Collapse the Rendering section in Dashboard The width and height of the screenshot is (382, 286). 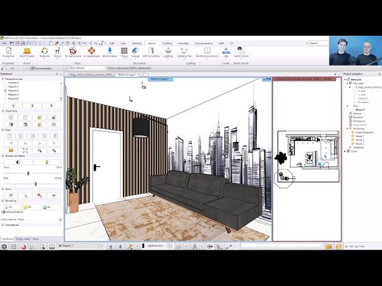pos(3,201)
